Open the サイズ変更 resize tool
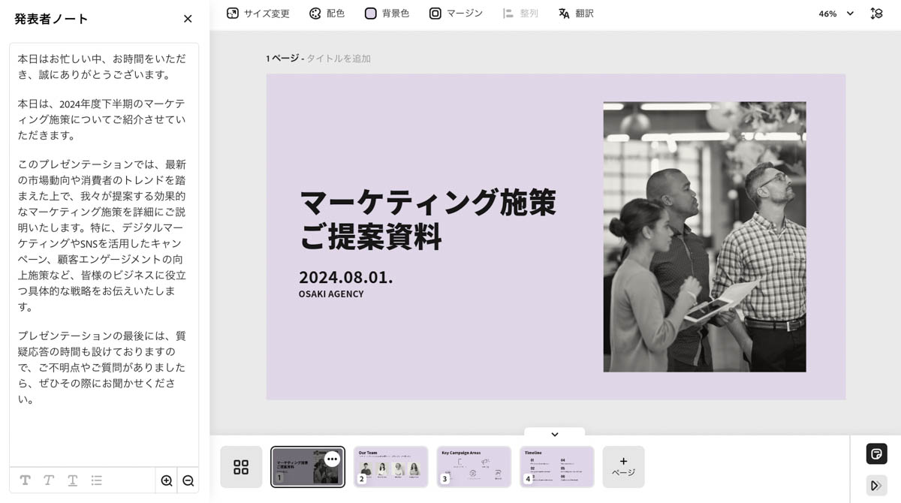Viewport: 901px width, 503px height. pyautogui.click(x=258, y=14)
